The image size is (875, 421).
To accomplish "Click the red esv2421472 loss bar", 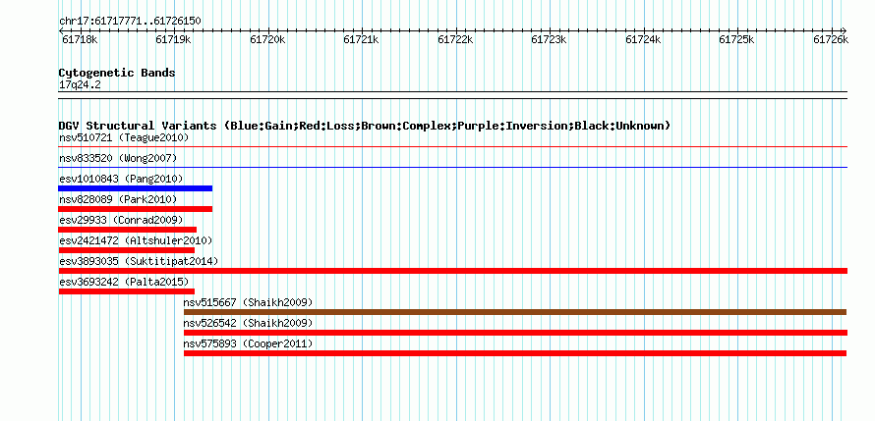I will 127,250.
